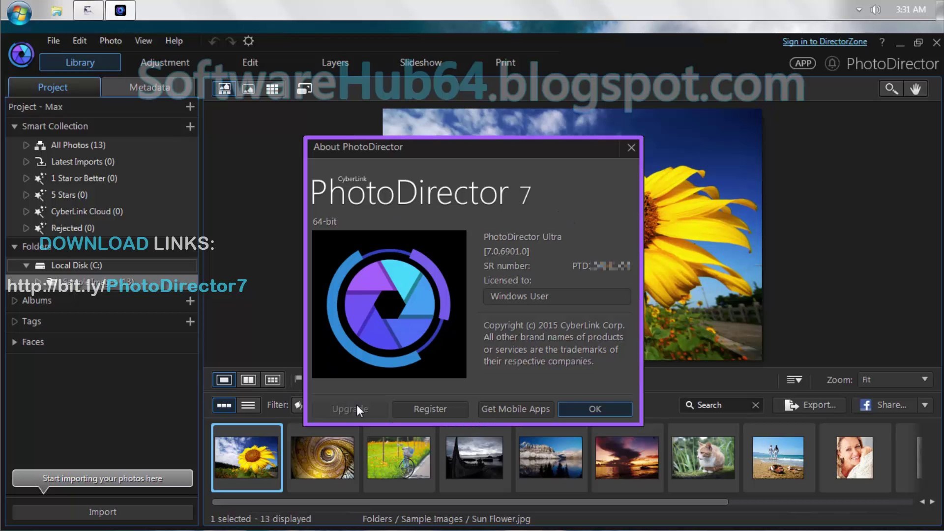944x531 pixels.
Task: Click the Facebook share icon
Action: point(866,405)
